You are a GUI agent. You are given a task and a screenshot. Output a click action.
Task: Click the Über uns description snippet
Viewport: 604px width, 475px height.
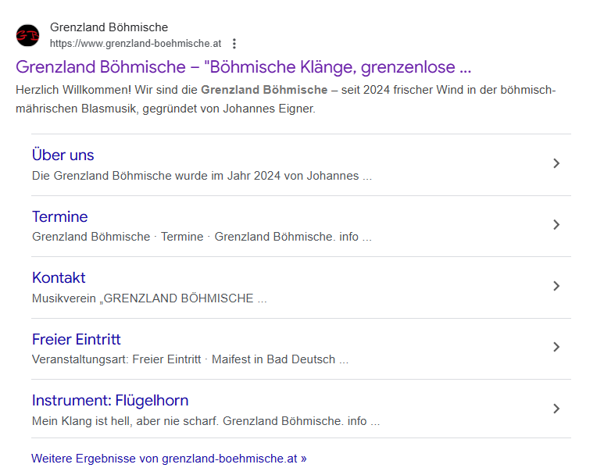(202, 176)
